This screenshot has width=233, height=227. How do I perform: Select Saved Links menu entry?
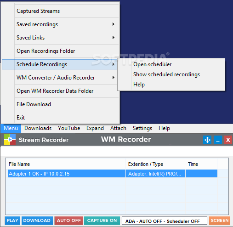67,38
